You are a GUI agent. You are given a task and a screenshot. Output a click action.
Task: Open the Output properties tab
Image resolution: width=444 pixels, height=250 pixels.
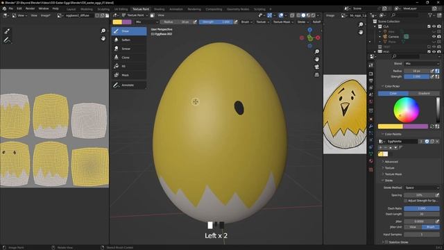point(371,81)
